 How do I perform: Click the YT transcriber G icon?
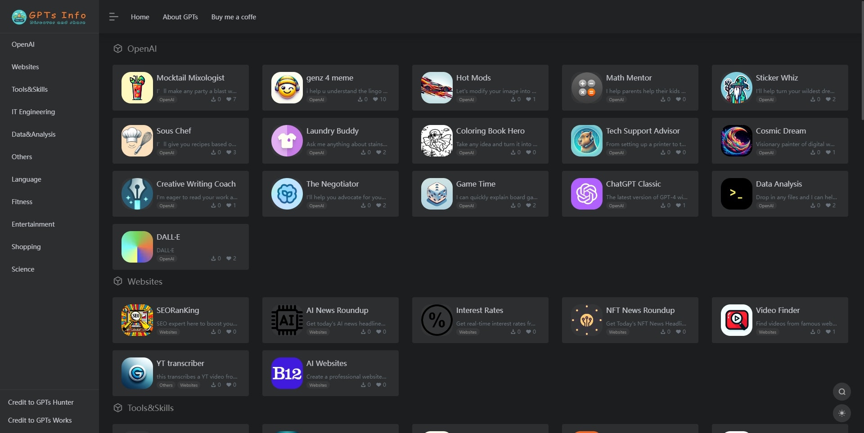tap(137, 373)
